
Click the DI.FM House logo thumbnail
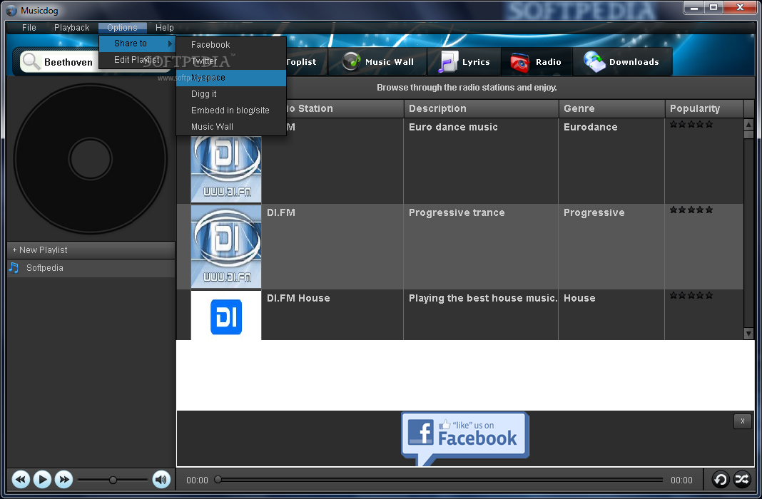[x=226, y=316]
